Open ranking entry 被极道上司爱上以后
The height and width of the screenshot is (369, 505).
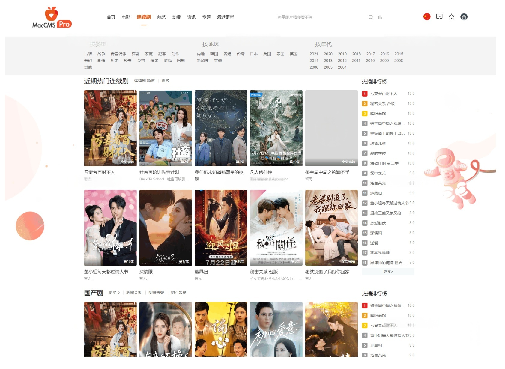coord(387,133)
